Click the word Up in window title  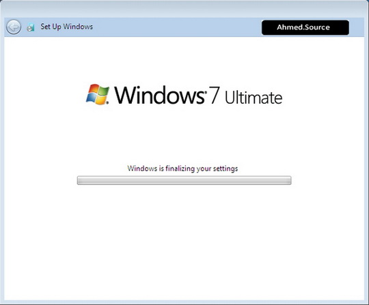tap(57, 27)
